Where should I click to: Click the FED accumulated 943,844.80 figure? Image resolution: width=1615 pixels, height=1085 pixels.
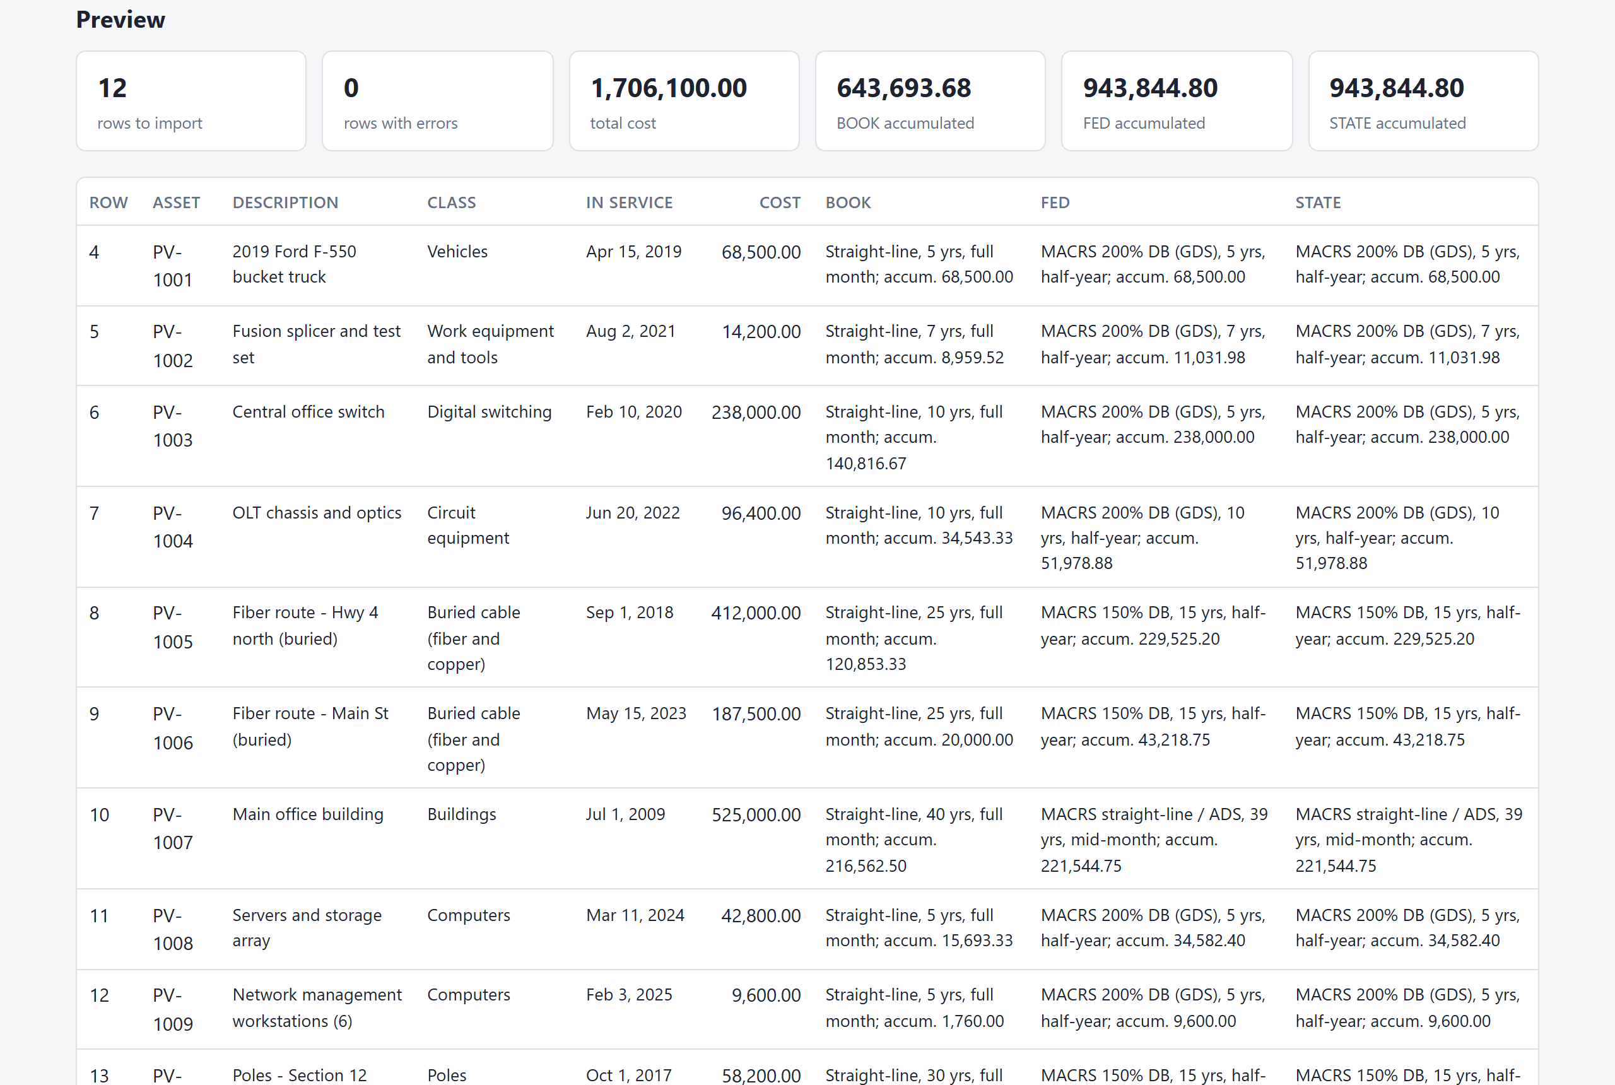click(1150, 88)
